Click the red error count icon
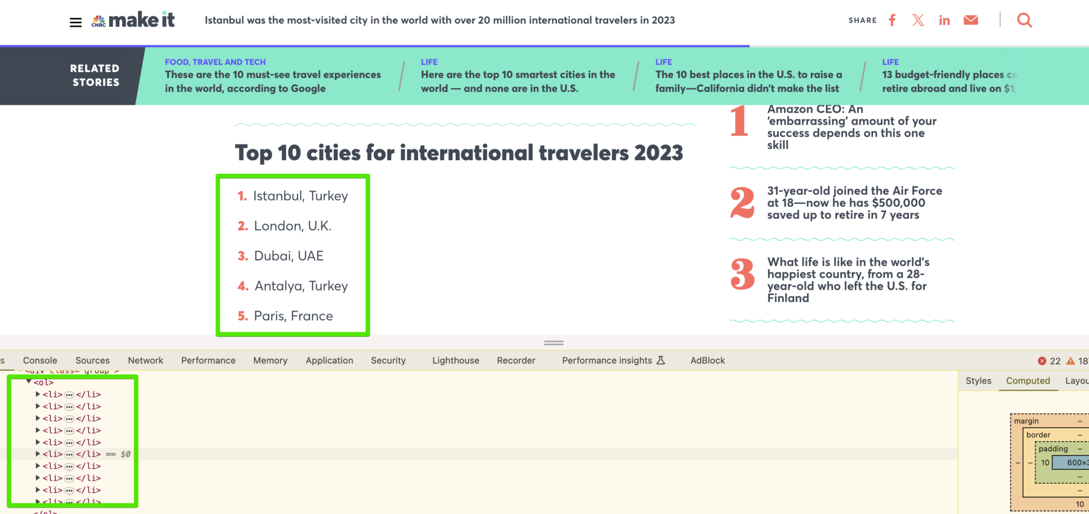Screen dimensions: 1089x514 (x=1042, y=361)
